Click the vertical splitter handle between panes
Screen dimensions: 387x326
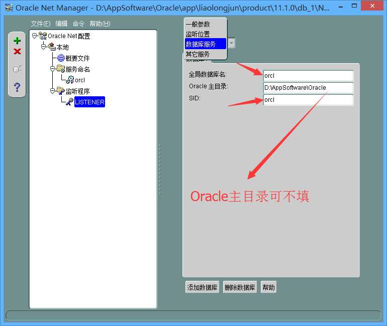(160, 169)
